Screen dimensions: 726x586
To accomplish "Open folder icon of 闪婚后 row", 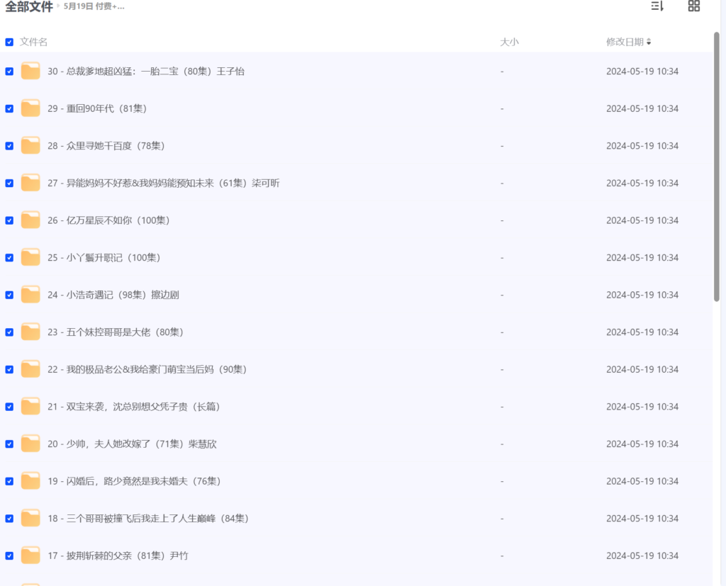I will [x=30, y=481].
